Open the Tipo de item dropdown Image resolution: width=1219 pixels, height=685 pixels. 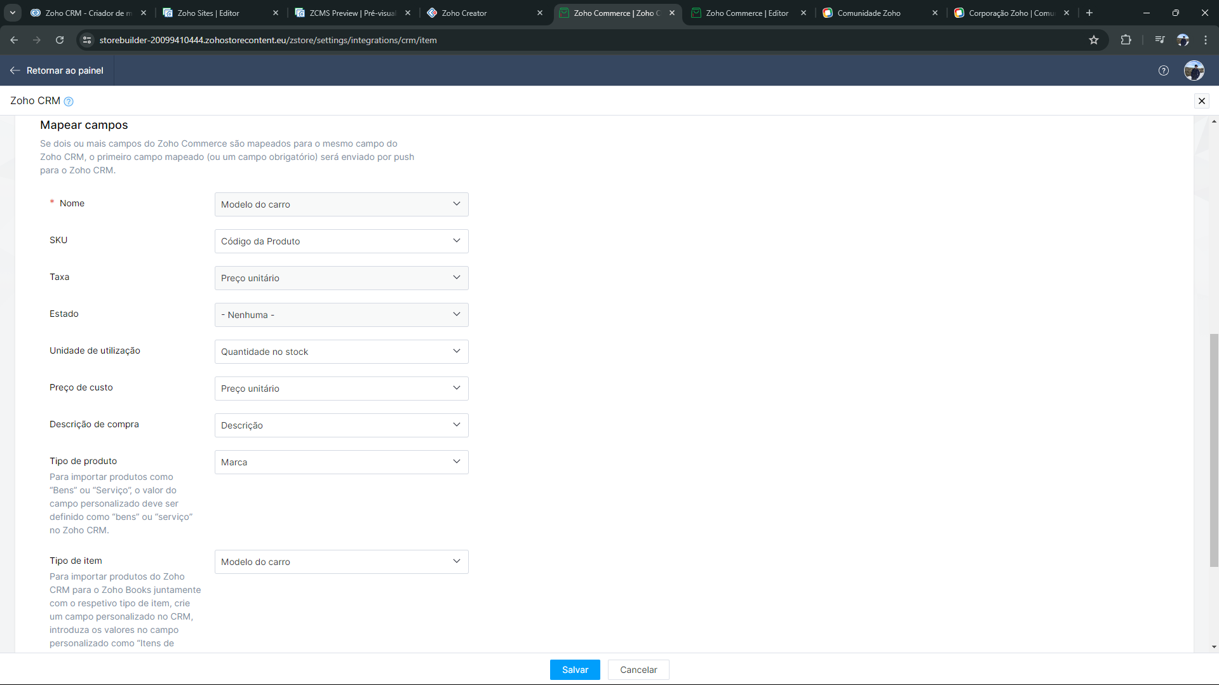click(342, 562)
